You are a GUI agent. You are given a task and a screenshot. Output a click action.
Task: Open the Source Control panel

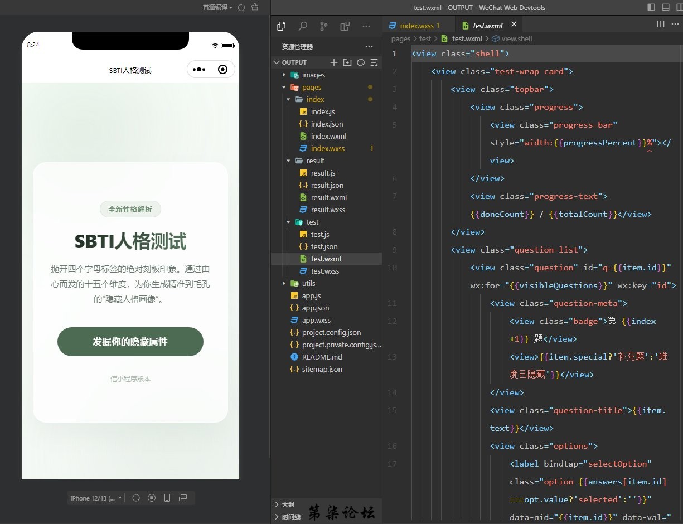coord(324,26)
